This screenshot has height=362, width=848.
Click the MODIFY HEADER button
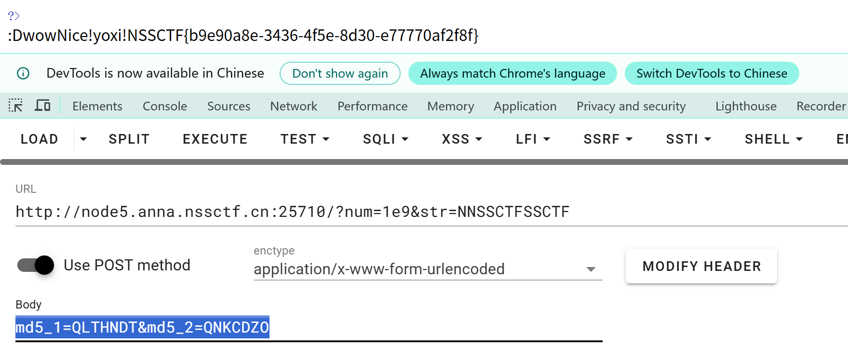click(701, 266)
